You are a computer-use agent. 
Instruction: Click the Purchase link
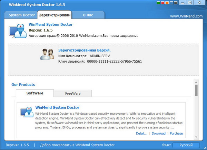point(176,134)
